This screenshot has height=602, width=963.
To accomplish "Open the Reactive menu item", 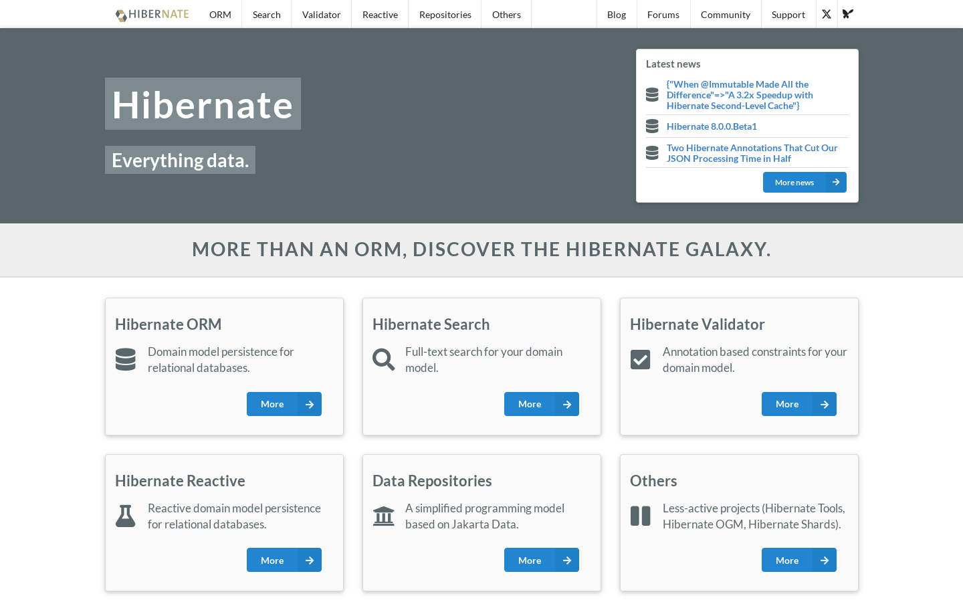I will pyautogui.click(x=380, y=14).
